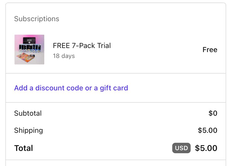Image resolution: width=231 pixels, height=166 pixels.
Task: Select the Shipping label
Action: [x=29, y=131]
